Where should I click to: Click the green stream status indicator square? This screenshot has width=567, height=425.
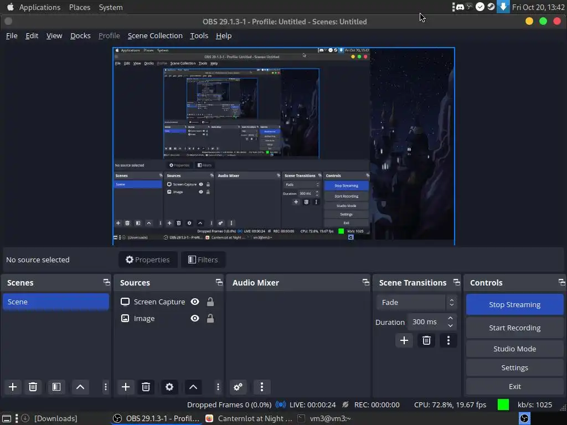(x=503, y=405)
